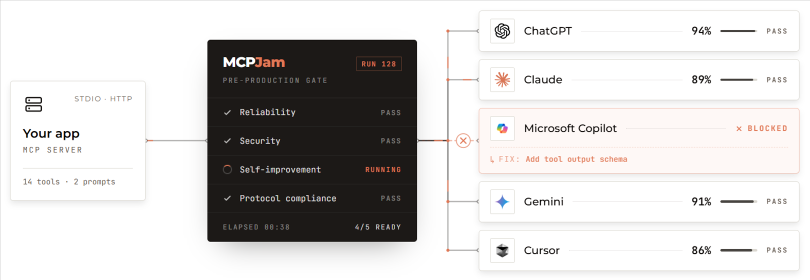Click the server icon in Your app card
810x280 pixels.
coord(34,104)
